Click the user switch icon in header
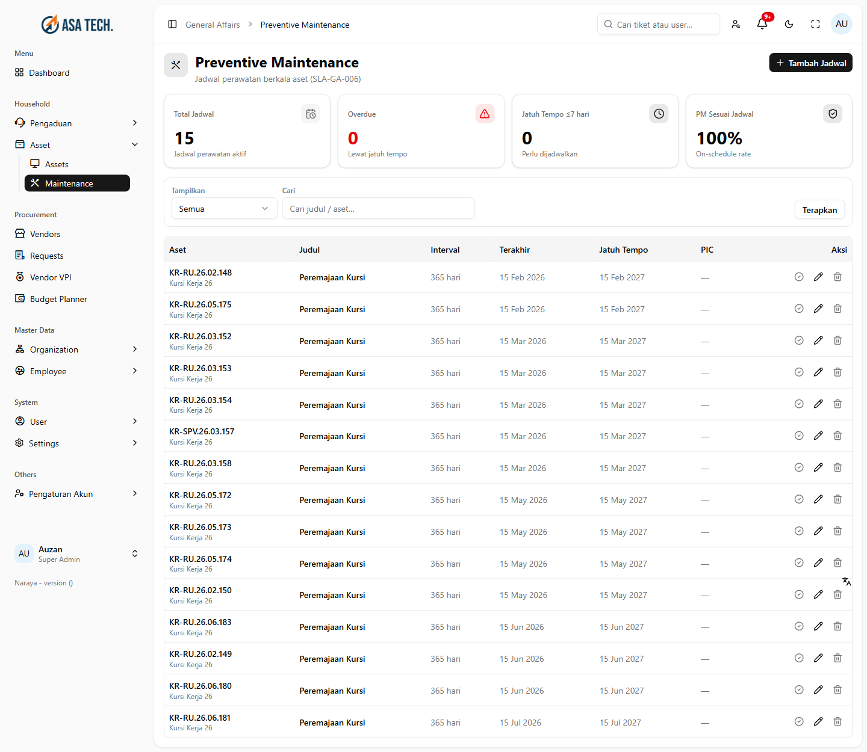The height and width of the screenshot is (752, 867). (x=736, y=24)
